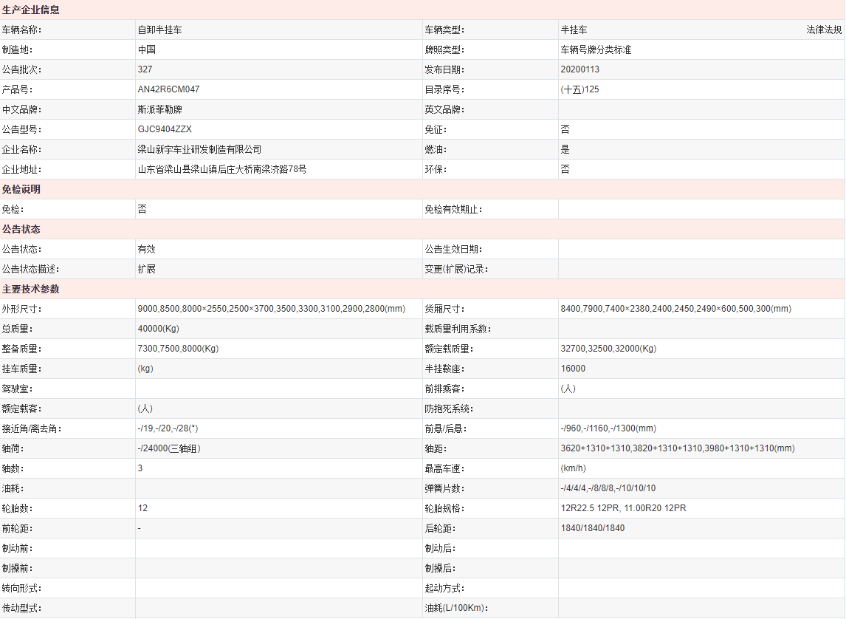
Task: Click the 目录序号 value (十五)125
Action: tap(581, 89)
